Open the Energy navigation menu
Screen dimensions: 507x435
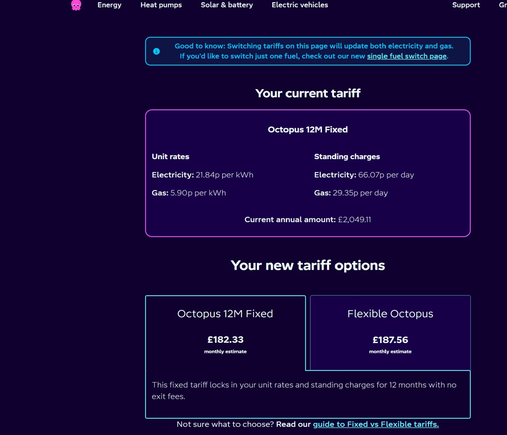(109, 5)
